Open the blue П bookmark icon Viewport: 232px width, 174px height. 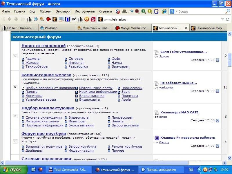(x=68, y=19)
